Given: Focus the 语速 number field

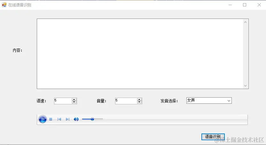Looking at the screenshot, I should 63,101.
